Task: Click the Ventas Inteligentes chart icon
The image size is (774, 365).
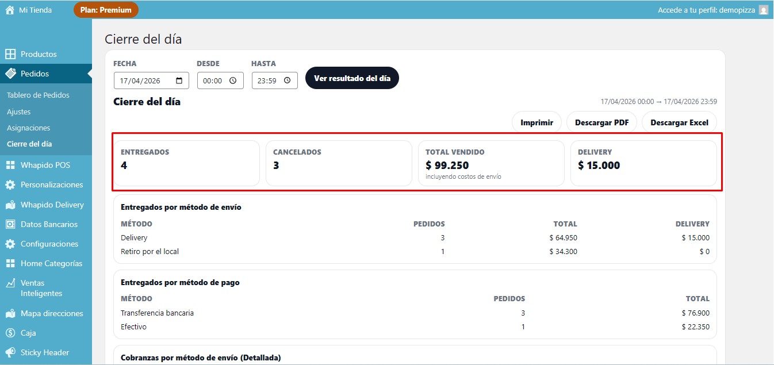Action: pos(10,283)
